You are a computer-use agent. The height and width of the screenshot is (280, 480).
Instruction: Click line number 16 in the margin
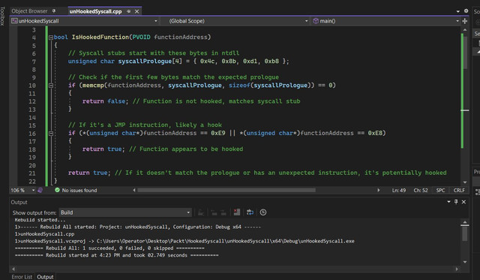coord(32,134)
